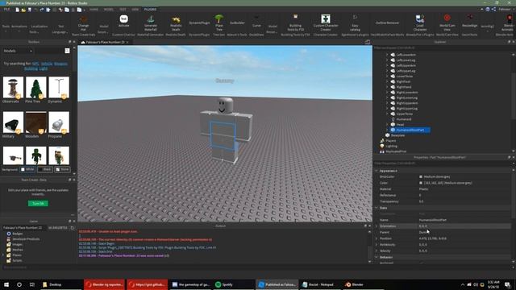Expand the LeftLowerArm tree node

click(x=387, y=55)
